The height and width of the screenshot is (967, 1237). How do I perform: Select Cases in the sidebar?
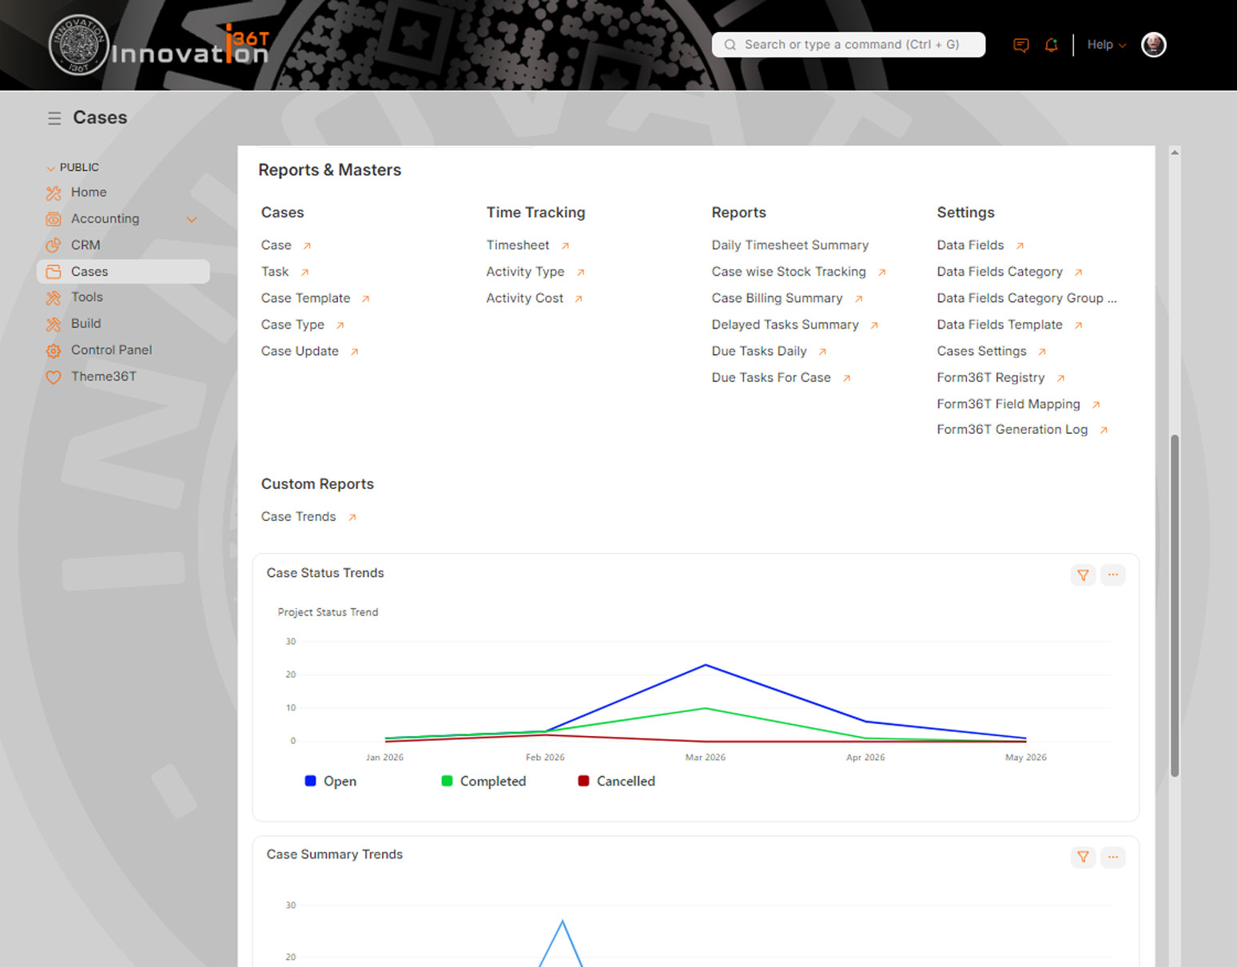click(123, 272)
